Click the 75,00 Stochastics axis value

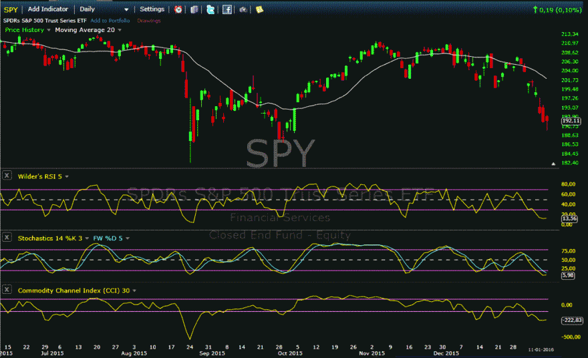pyautogui.click(x=568, y=250)
